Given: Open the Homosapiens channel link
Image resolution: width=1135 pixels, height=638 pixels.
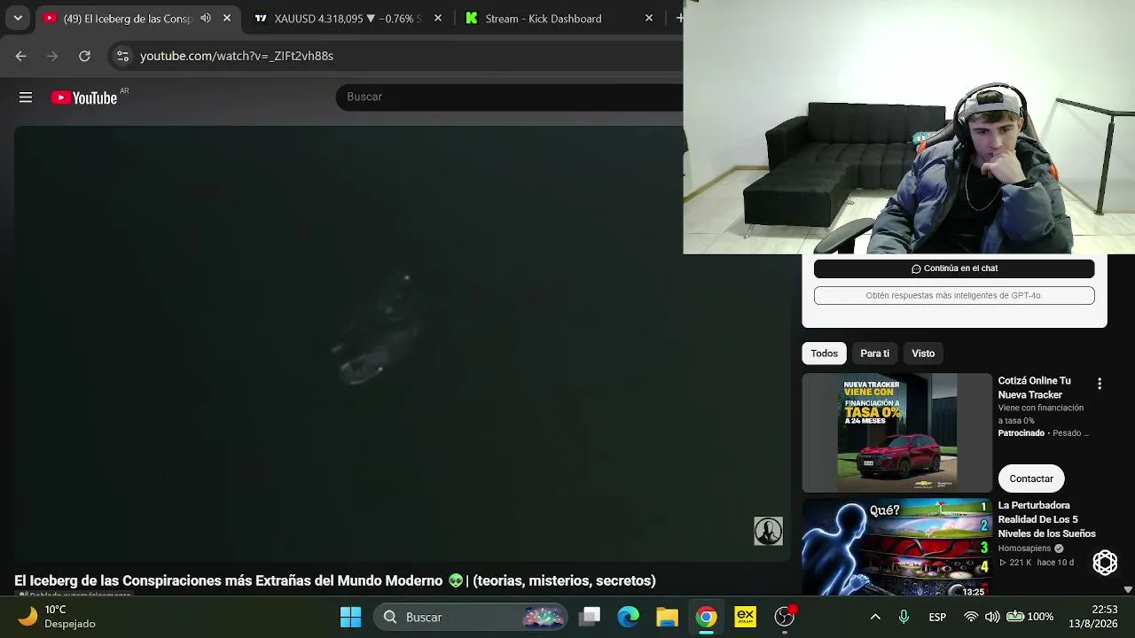Looking at the screenshot, I should (1024, 549).
